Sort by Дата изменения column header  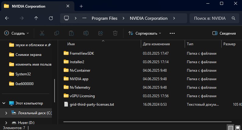[x=156, y=44]
